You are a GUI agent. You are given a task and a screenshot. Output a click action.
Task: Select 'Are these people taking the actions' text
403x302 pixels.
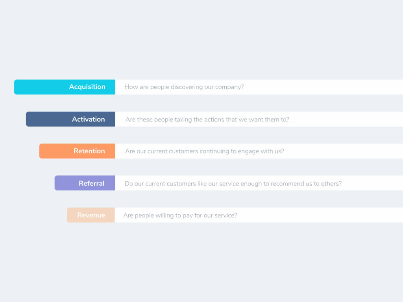pyautogui.click(x=207, y=120)
